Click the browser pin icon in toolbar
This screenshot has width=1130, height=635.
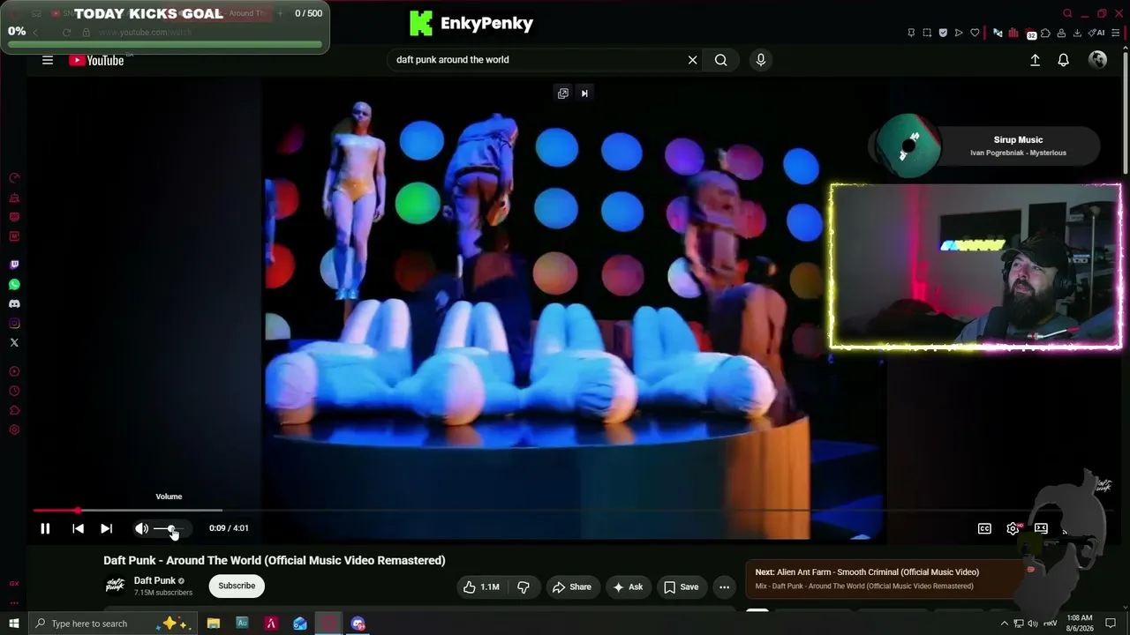click(x=911, y=33)
